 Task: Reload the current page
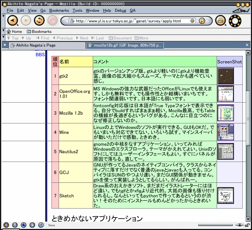click(x=39, y=21)
